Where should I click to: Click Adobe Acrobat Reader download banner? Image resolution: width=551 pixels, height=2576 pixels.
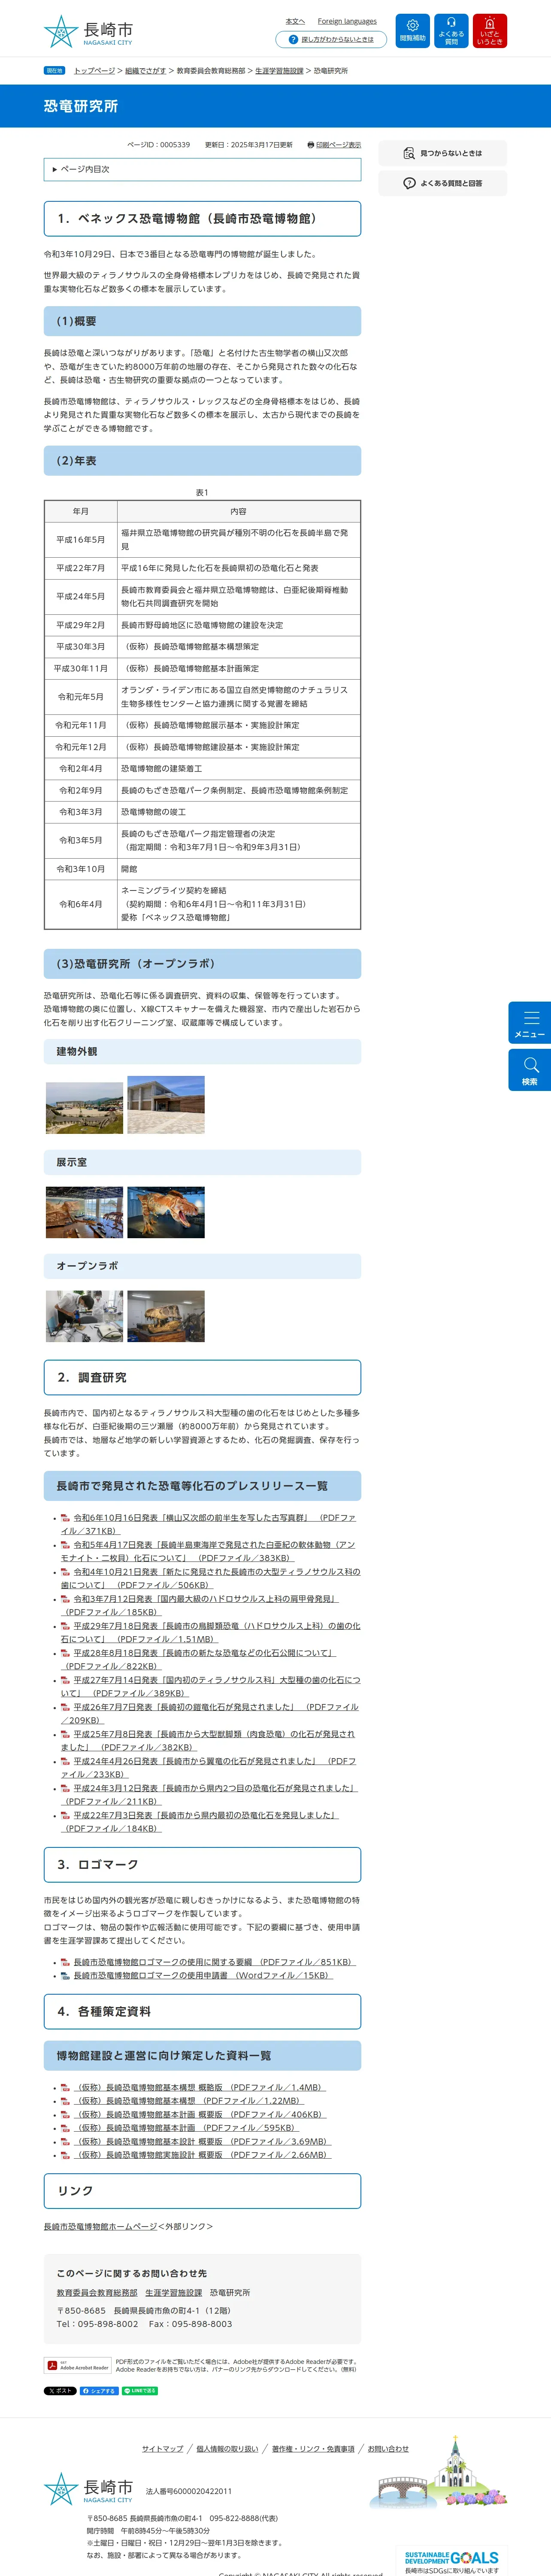pyautogui.click(x=78, y=2365)
